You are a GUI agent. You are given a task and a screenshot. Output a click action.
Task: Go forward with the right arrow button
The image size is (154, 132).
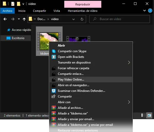click(13, 19)
